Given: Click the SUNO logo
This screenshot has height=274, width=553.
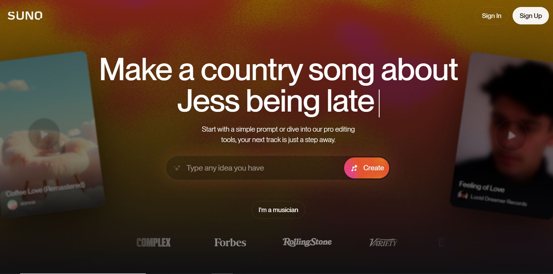Looking at the screenshot, I should point(25,16).
